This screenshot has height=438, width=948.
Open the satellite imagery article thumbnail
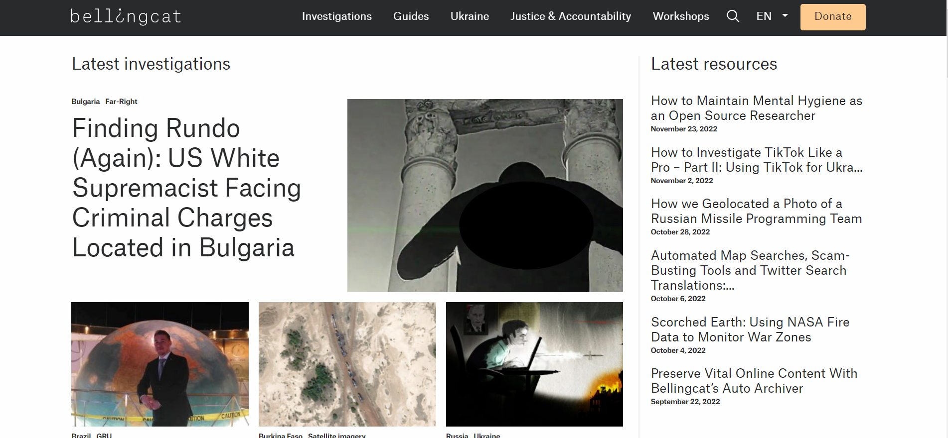click(x=347, y=364)
